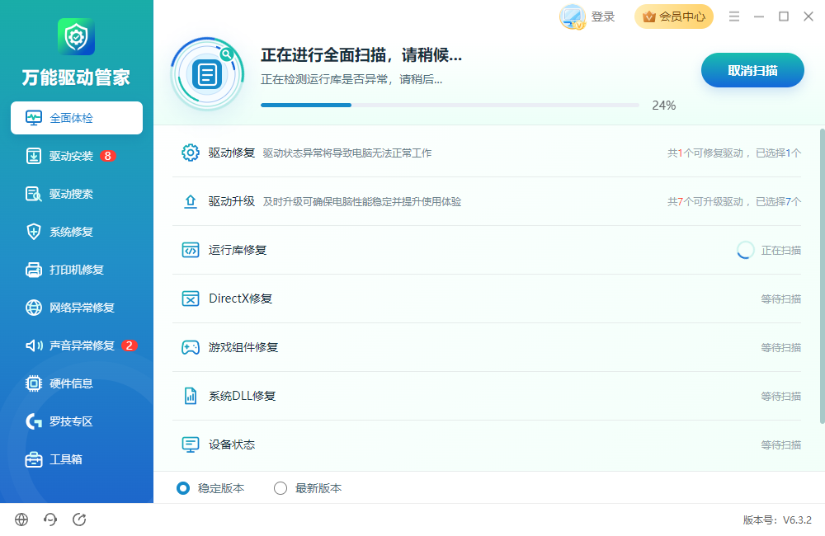Viewport: 825px width, 536px height.
Task: Click the 系统DLL修复 row title
Action: tap(242, 396)
